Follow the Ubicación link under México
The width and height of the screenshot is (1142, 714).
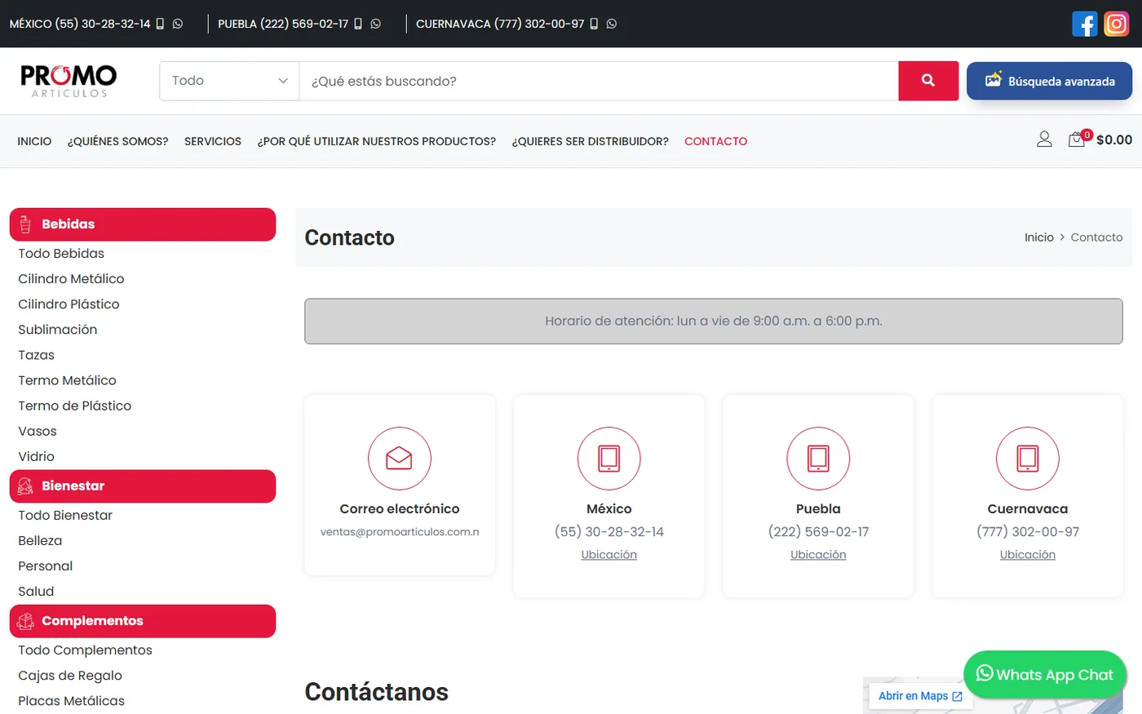point(609,555)
